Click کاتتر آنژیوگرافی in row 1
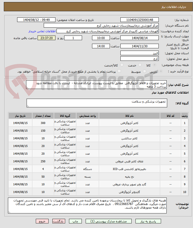 (129, 123)
